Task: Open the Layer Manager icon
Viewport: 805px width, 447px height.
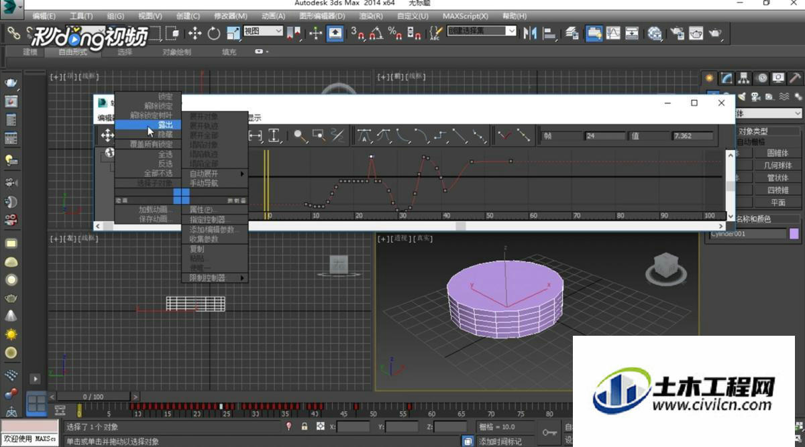Action: pyautogui.click(x=572, y=33)
